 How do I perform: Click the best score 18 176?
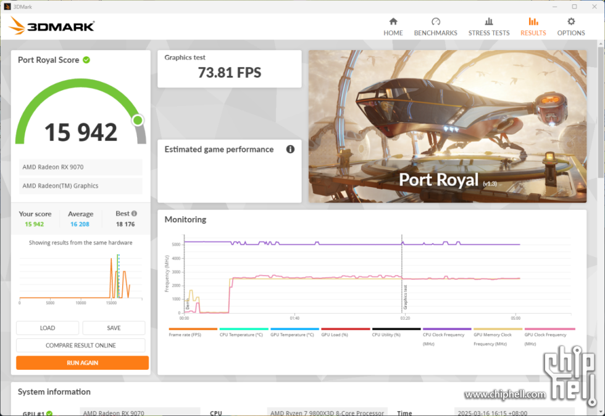[125, 224]
